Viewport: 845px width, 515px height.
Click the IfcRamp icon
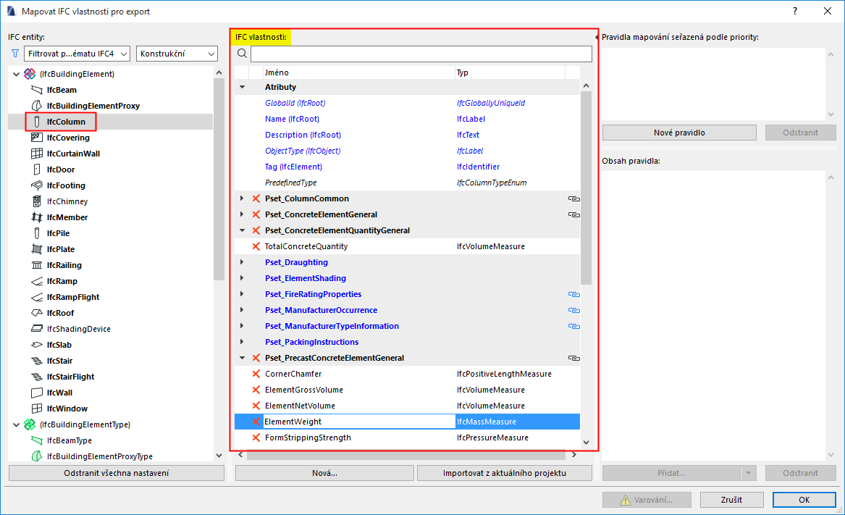click(x=37, y=281)
